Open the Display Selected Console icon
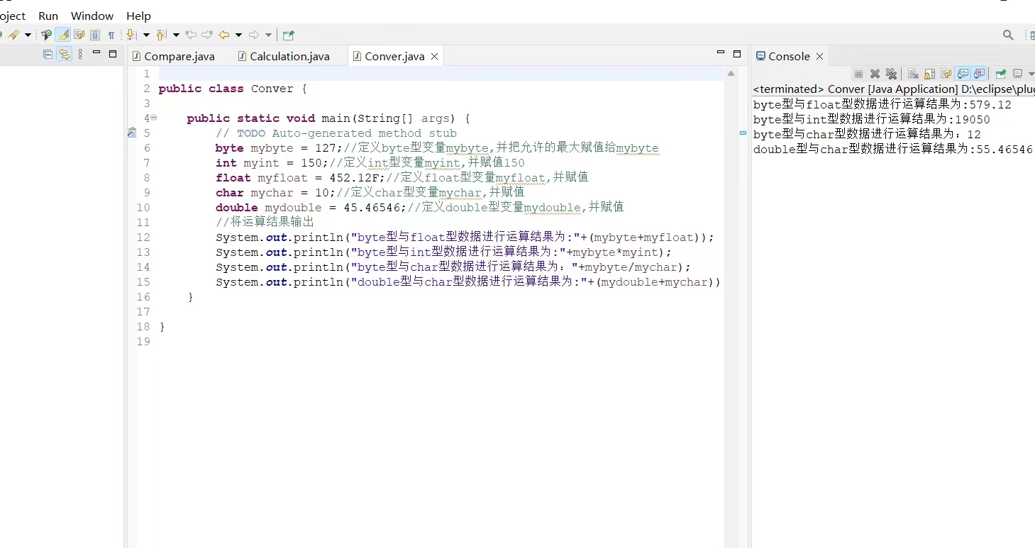Image resolution: width=1035 pixels, height=548 pixels. tap(1017, 74)
